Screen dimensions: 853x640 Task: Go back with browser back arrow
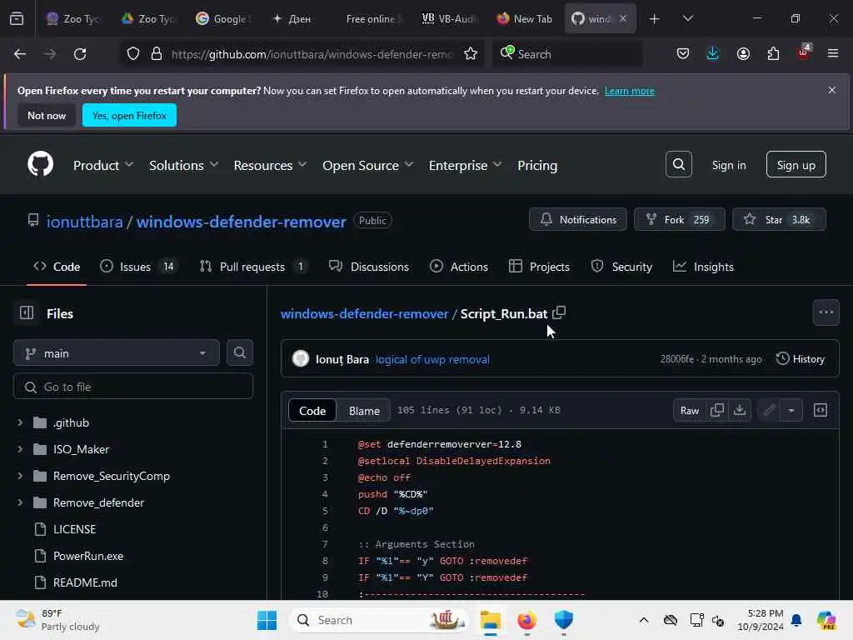20,54
